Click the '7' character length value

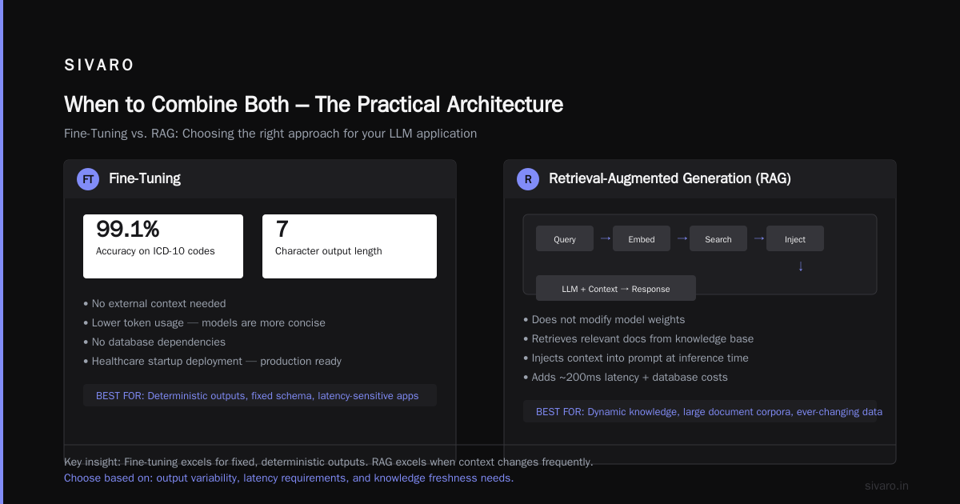coord(282,230)
